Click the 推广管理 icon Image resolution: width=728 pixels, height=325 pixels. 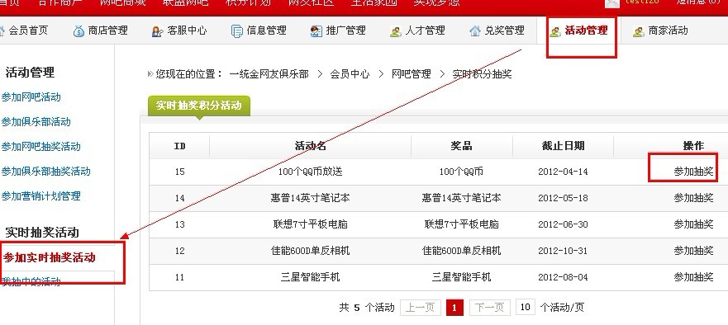point(316,31)
